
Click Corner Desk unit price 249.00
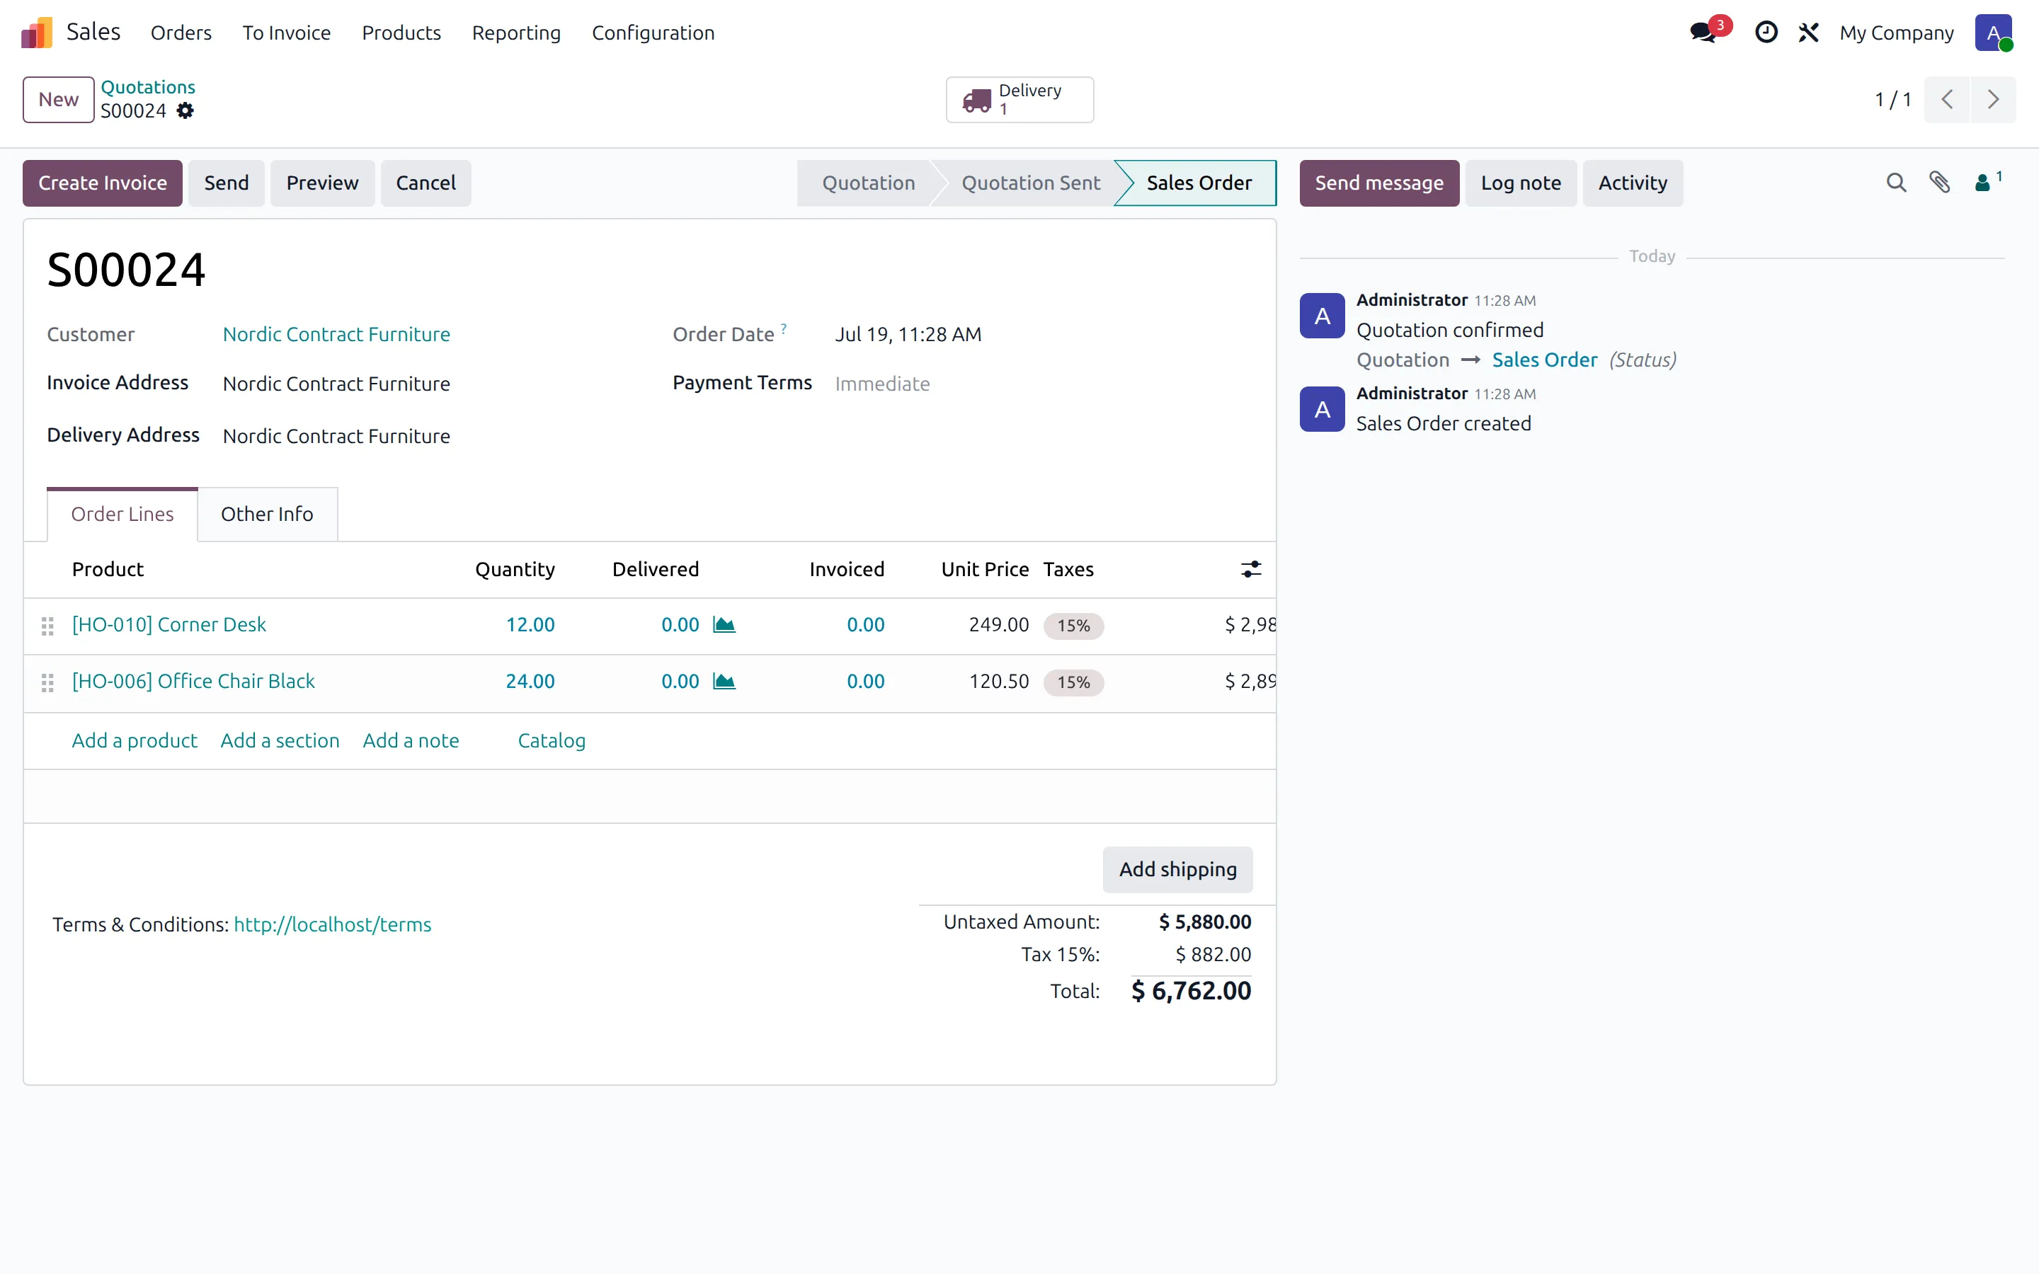tap(998, 624)
